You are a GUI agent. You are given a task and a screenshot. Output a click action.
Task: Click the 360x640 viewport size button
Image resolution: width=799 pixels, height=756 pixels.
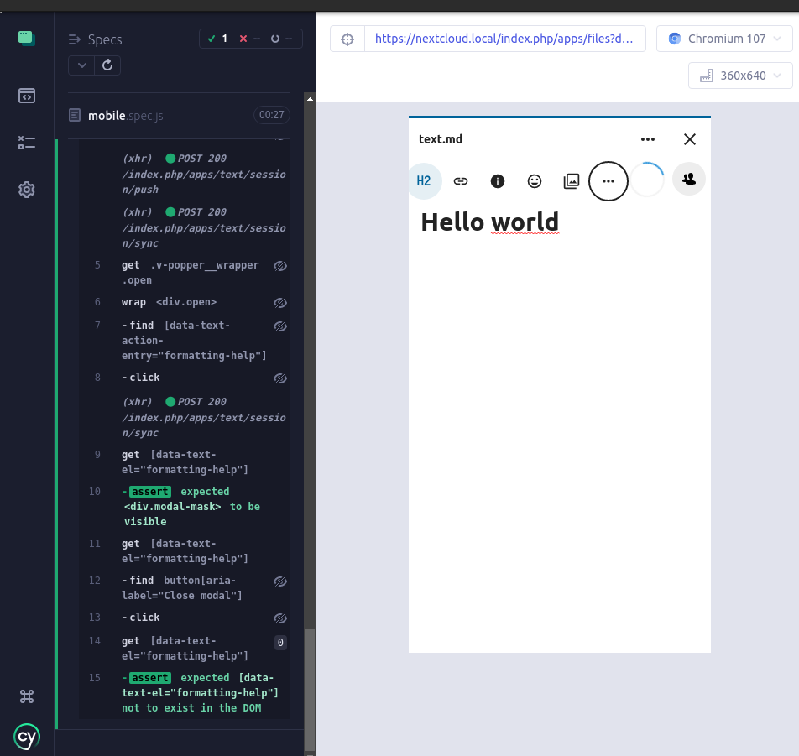739,75
